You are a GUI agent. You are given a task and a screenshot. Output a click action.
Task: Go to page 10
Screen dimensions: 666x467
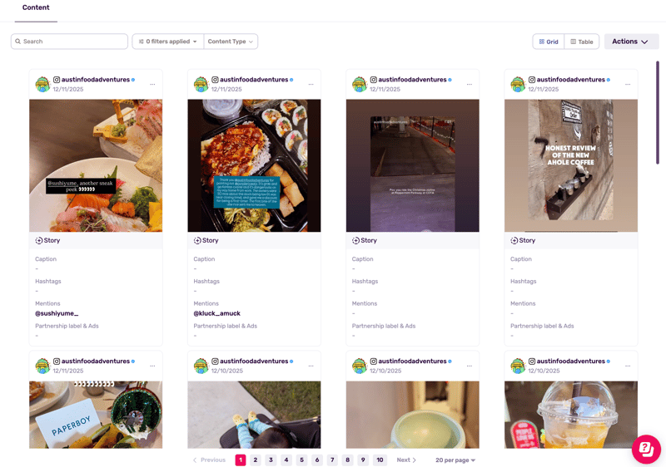[x=380, y=460]
